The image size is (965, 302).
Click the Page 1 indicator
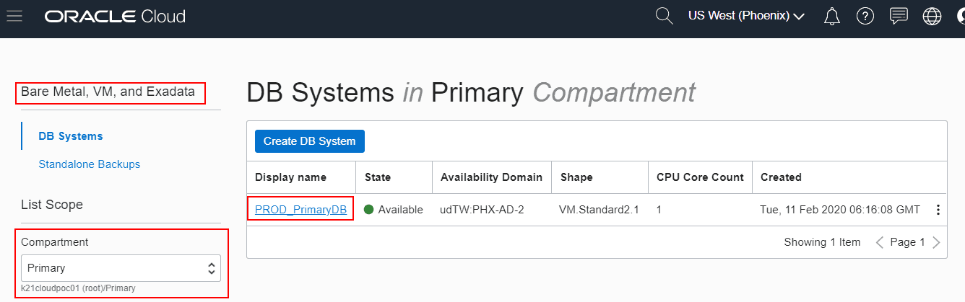[907, 242]
